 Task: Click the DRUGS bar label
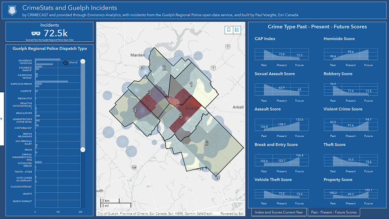[x=28, y=150]
